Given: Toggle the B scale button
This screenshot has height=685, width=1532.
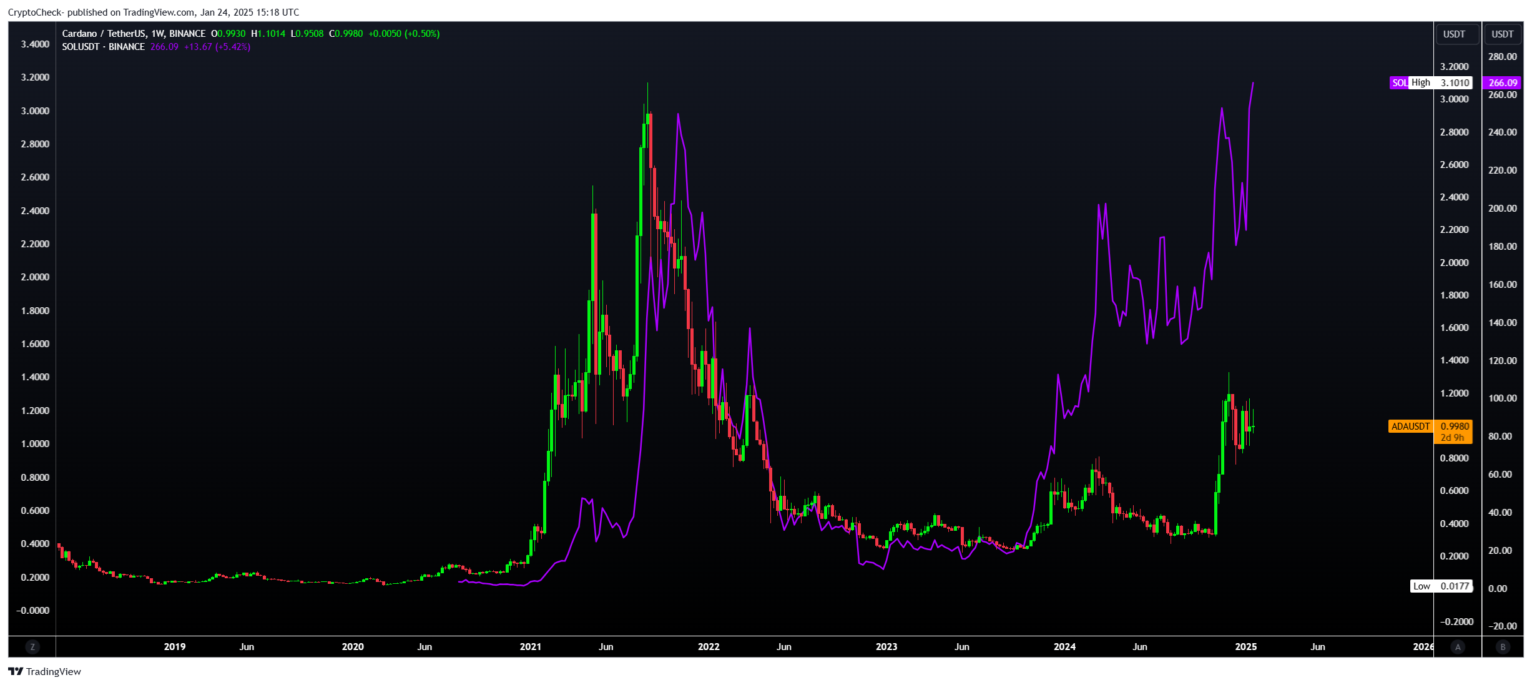Looking at the screenshot, I should tap(1503, 647).
